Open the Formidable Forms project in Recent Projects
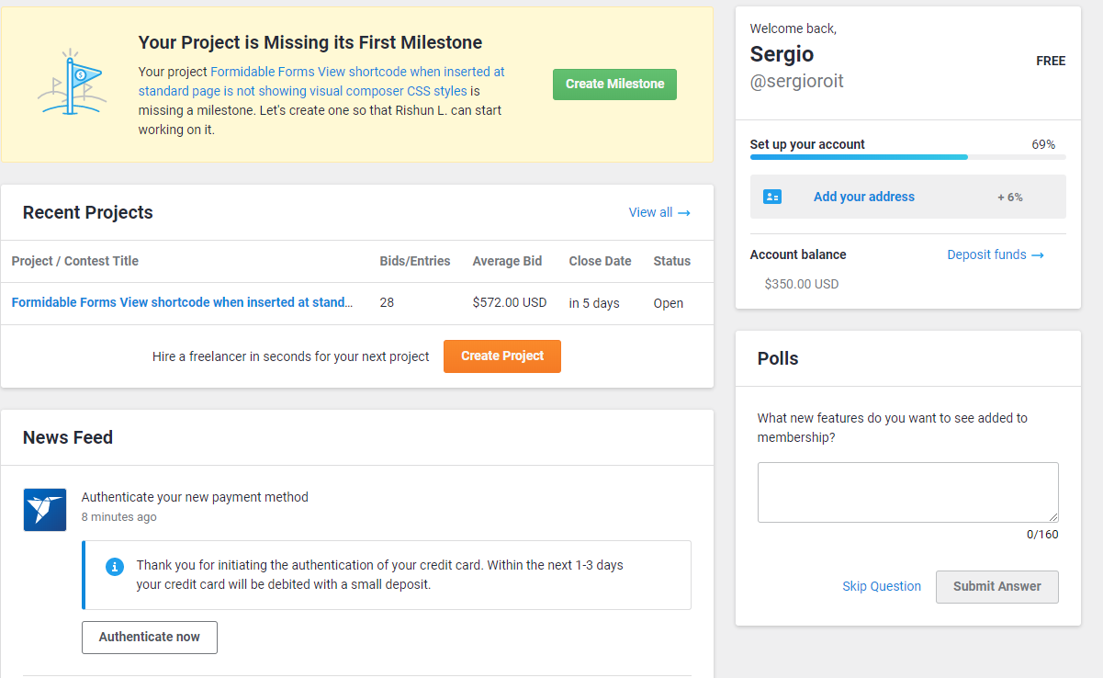 [182, 302]
